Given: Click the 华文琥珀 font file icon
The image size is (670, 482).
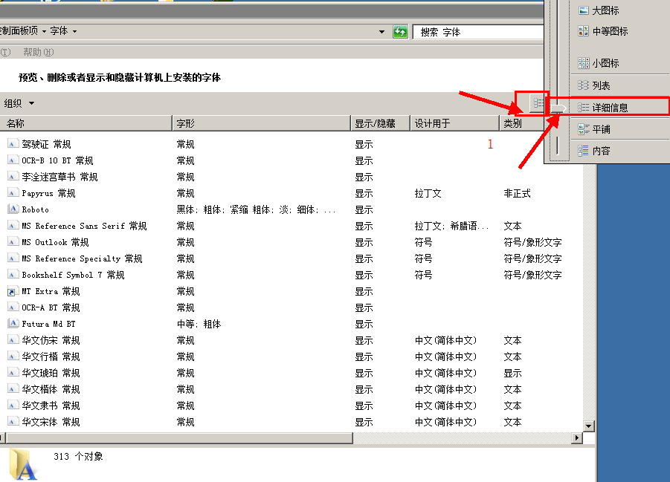Looking at the screenshot, I should click(x=13, y=373).
